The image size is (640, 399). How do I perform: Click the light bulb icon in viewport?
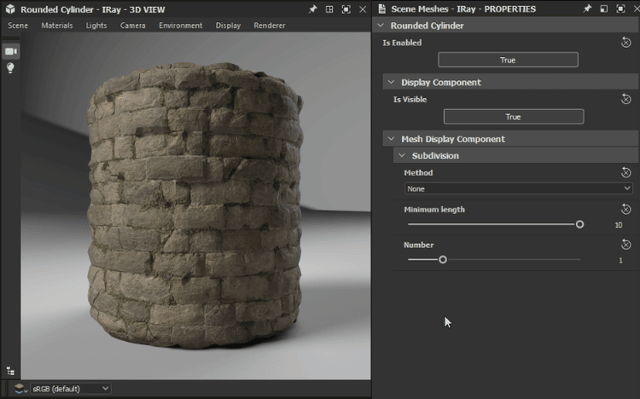[x=11, y=68]
